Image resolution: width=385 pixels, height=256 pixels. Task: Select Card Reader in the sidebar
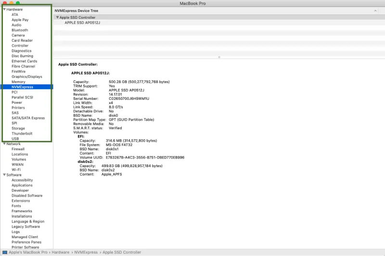tap(22, 40)
